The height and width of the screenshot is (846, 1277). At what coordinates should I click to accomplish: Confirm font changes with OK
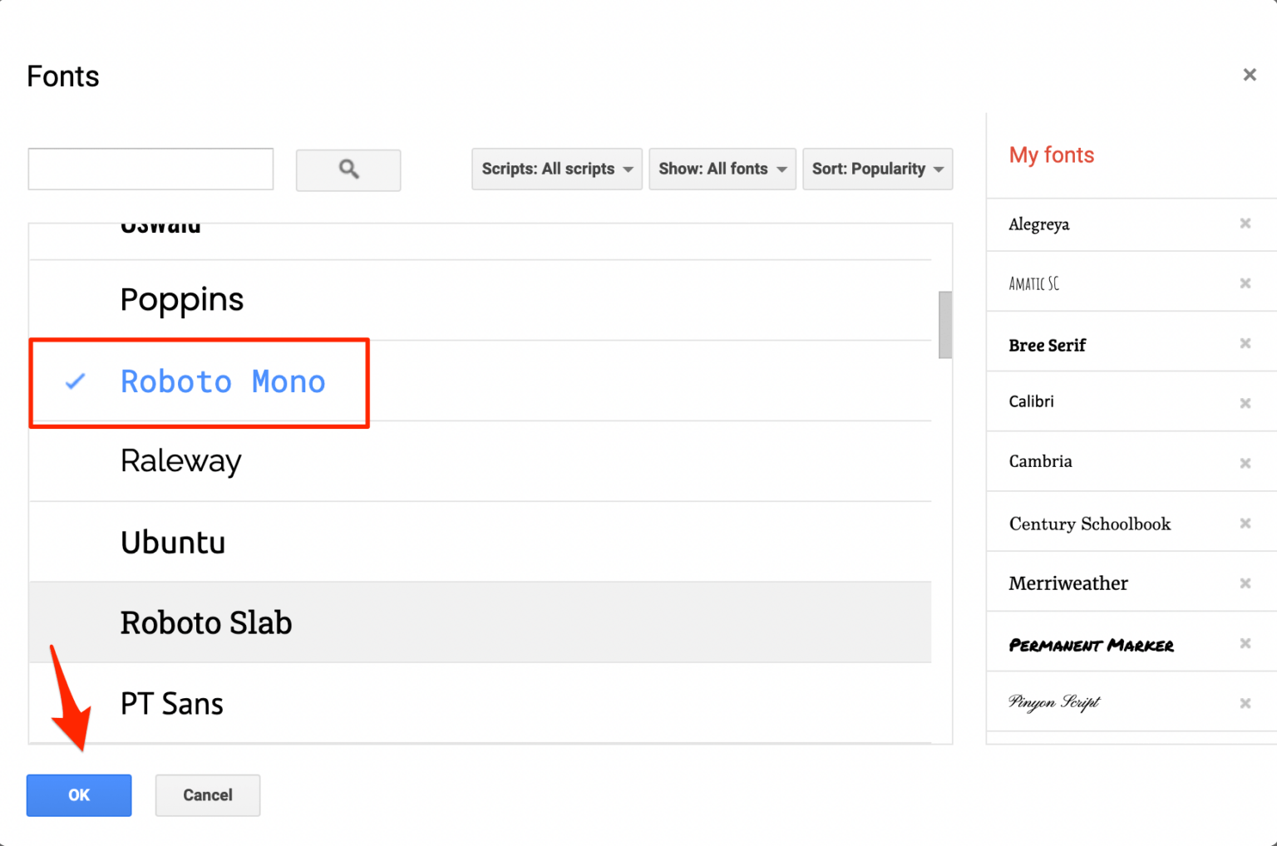click(78, 795)
